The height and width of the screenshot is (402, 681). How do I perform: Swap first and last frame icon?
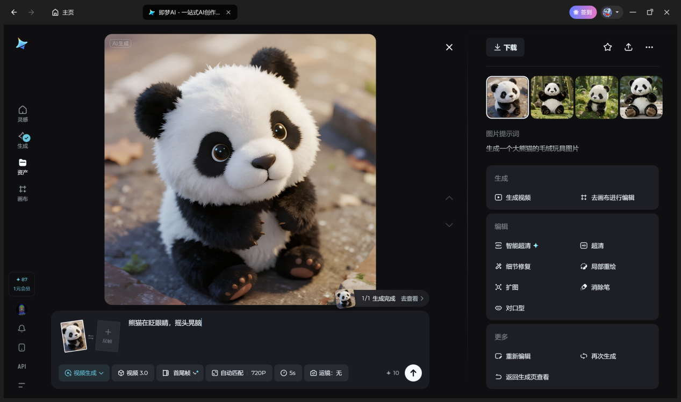click(x=91, y=337)
